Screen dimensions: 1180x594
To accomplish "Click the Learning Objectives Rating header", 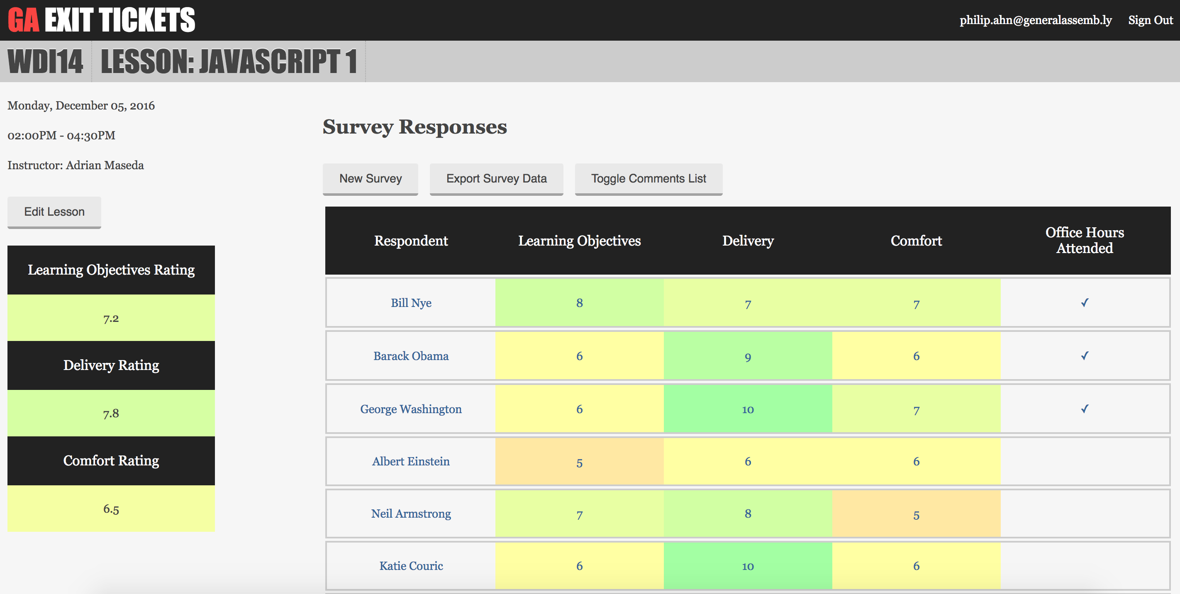I will click(111, 270).
